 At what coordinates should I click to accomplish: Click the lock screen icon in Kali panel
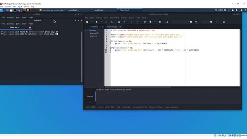pos(242,10)
